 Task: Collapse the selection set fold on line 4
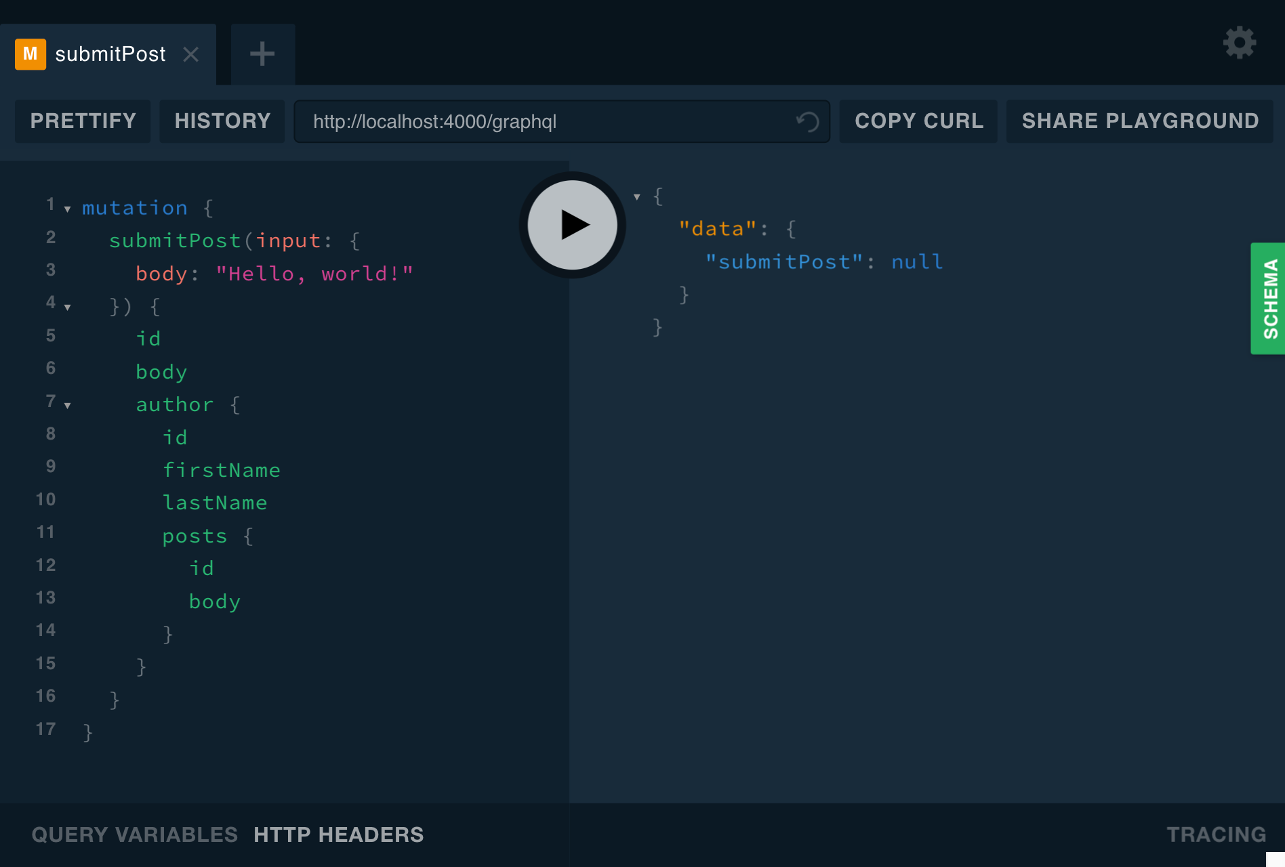[68, 308]
